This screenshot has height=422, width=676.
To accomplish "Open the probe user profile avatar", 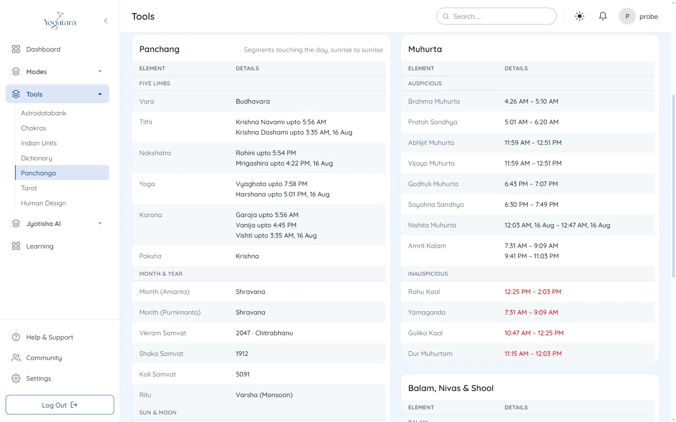I will point(627,16).
